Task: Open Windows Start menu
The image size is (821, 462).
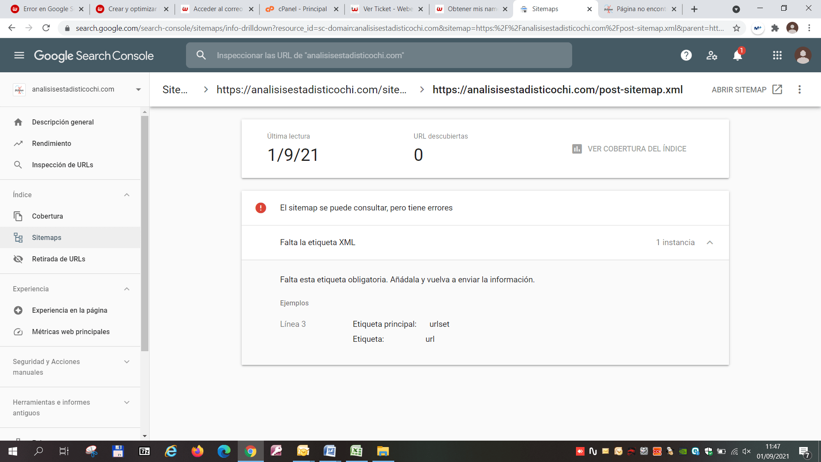Action: click(x=12, y=451)
